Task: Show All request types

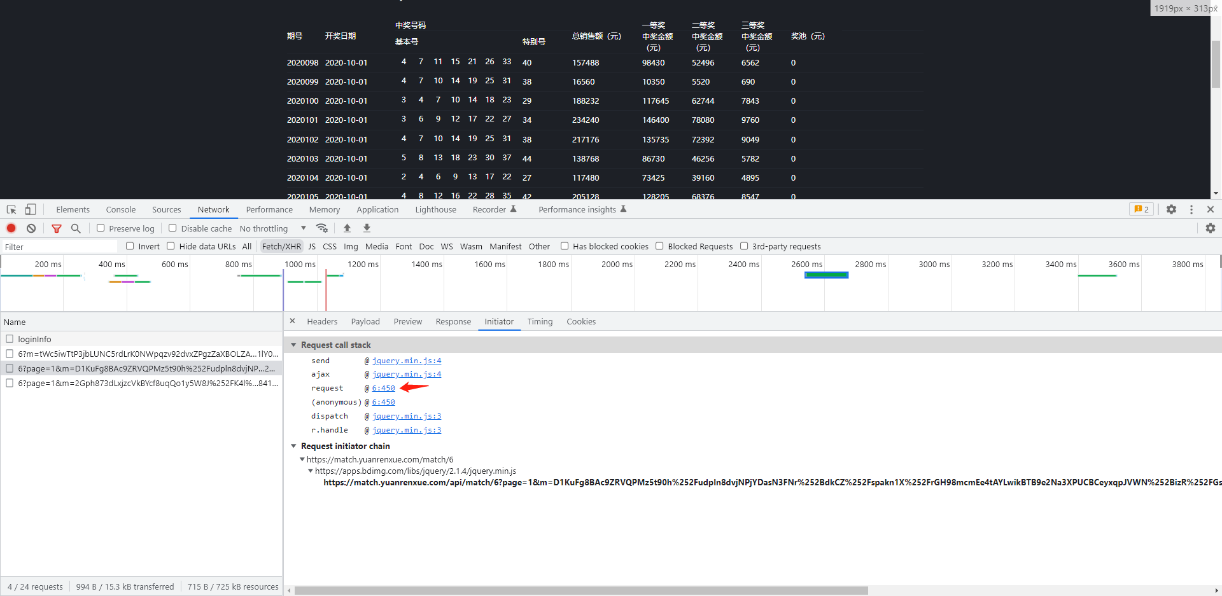Action: coord(247,246)
